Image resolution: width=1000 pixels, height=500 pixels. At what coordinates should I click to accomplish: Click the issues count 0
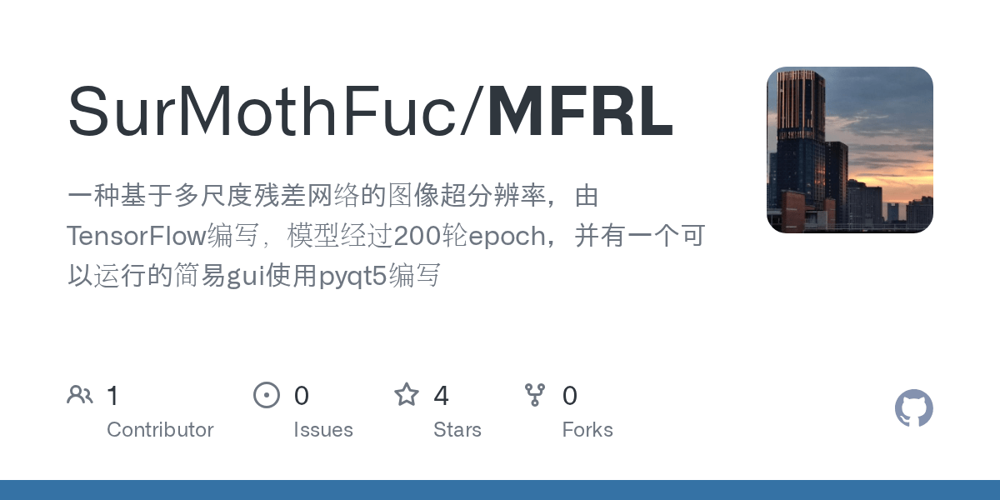coord(302,396)
